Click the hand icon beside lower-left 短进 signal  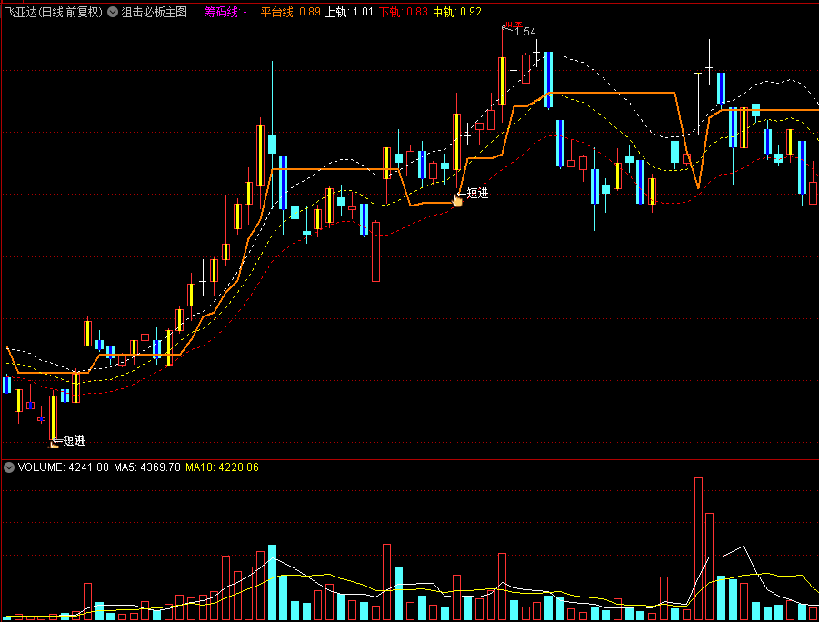[x=54, y=445]
